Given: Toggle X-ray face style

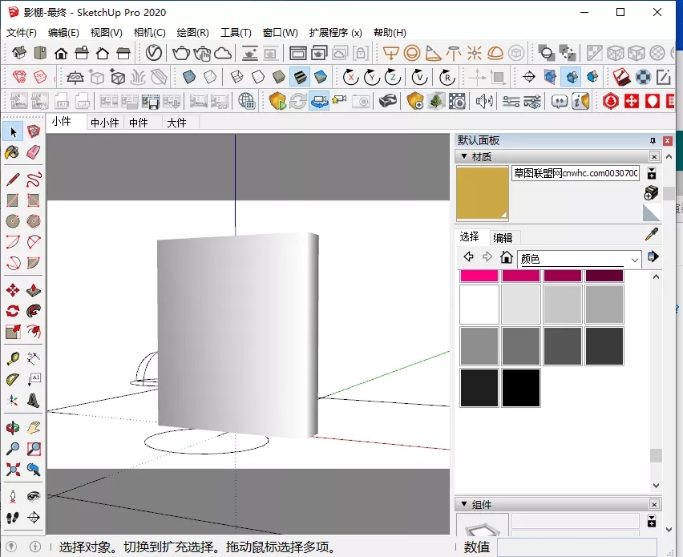Looking at the screenshot, I should tap(188, 77).
